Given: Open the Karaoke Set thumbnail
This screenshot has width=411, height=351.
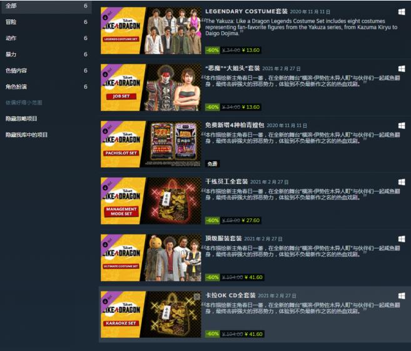Looking at the screenshot, I should (x=151, y=315).
